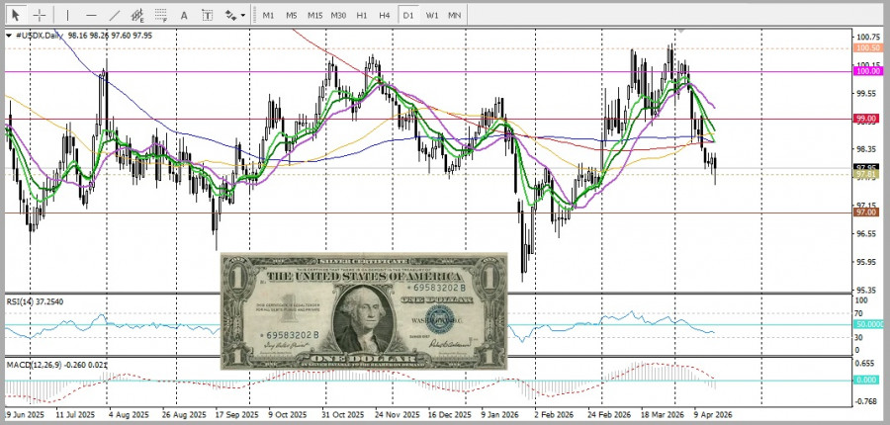Select the horizontal line drawing tool
890x425 pixels.
[x=91, y=16]
